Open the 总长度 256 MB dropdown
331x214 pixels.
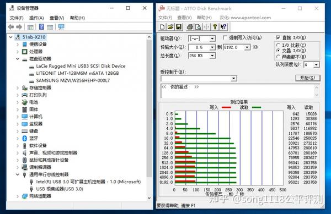click(x=212, y=56)
